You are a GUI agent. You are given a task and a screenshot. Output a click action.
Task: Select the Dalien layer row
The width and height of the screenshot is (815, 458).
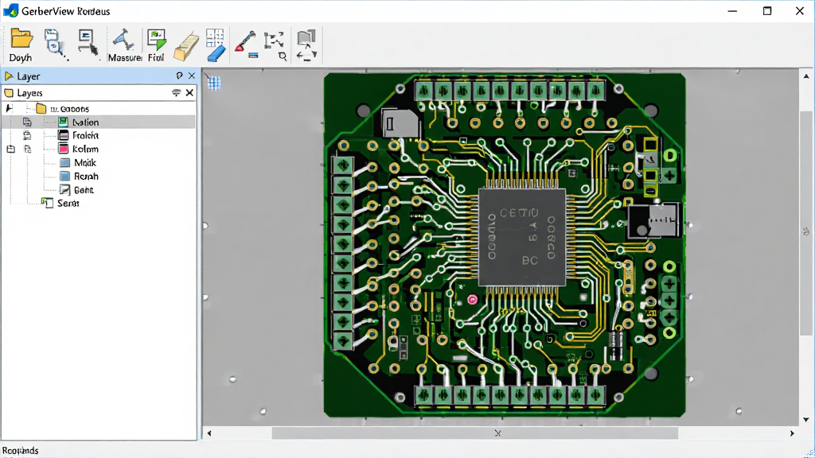99,122
